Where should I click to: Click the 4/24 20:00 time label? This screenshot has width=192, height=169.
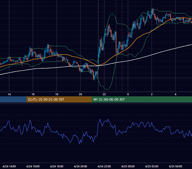coord(80,166)
